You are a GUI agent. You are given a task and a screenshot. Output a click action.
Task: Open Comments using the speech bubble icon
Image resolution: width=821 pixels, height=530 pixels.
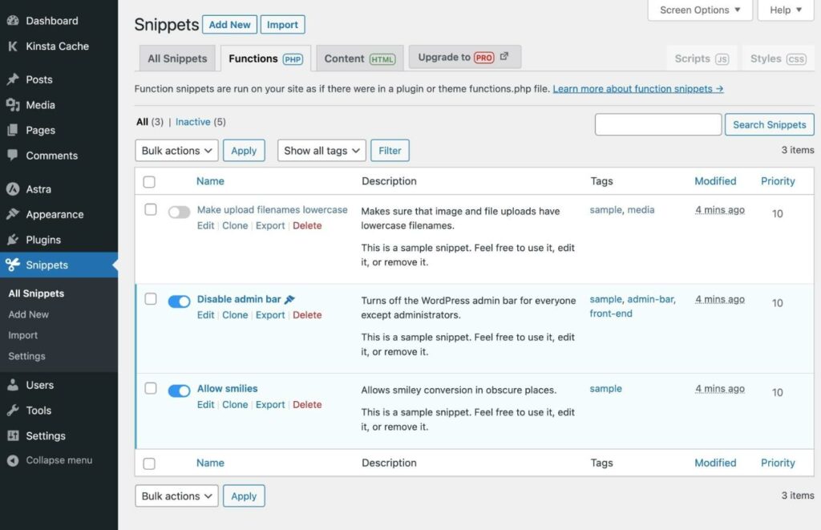(13, 156)
